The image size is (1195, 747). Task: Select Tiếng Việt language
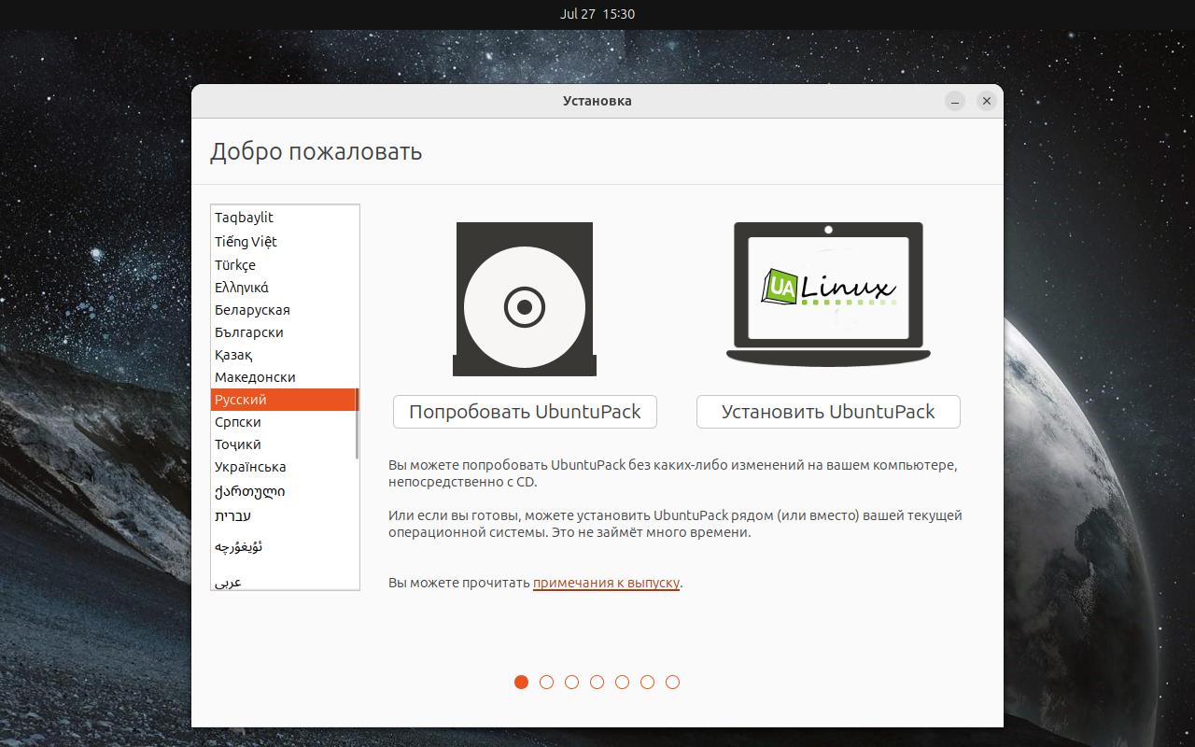(x=285, y=242)
